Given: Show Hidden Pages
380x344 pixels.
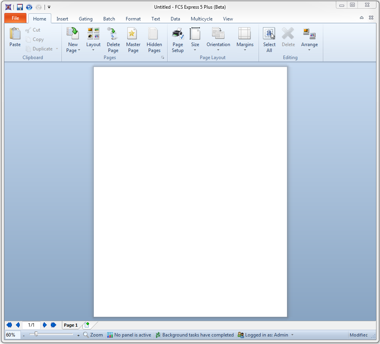Looking at the screenshot, I should point(154,34).
